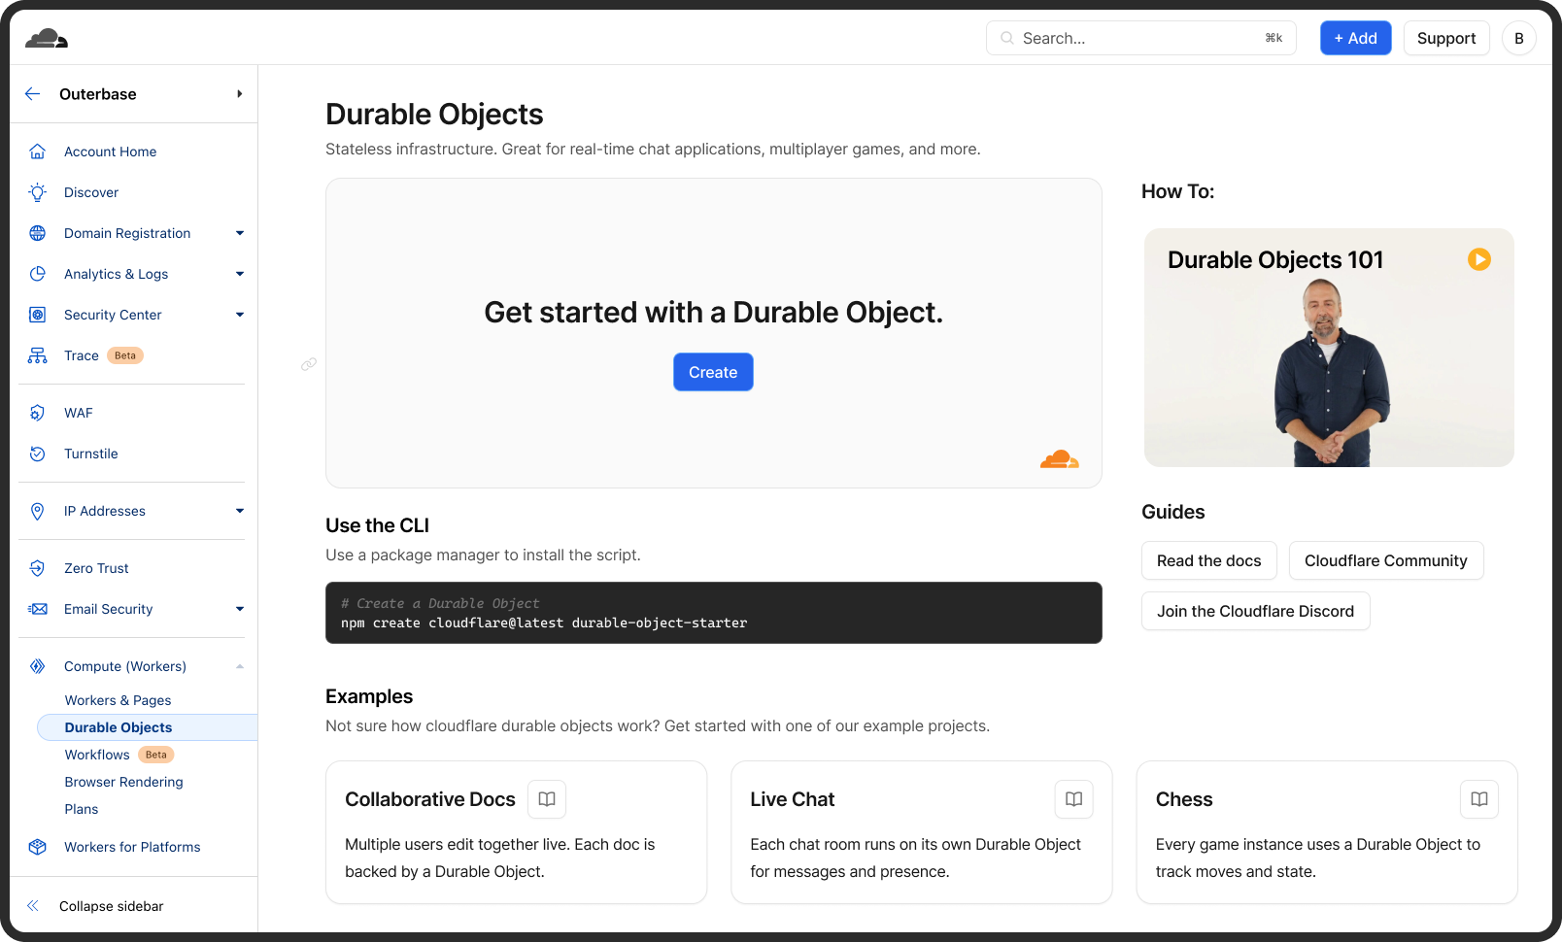Viewport: 1562px width, 942px height.
Task: Click the Turnstile sidebar icon
Action: (38, 454)
